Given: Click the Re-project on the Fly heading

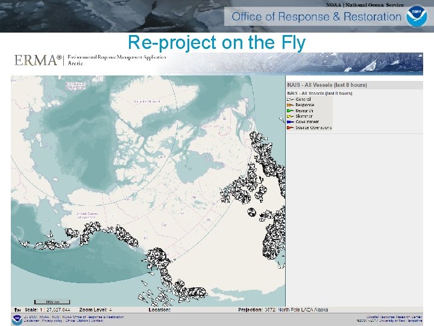Looking at the screenshot, I should (217, 43).
